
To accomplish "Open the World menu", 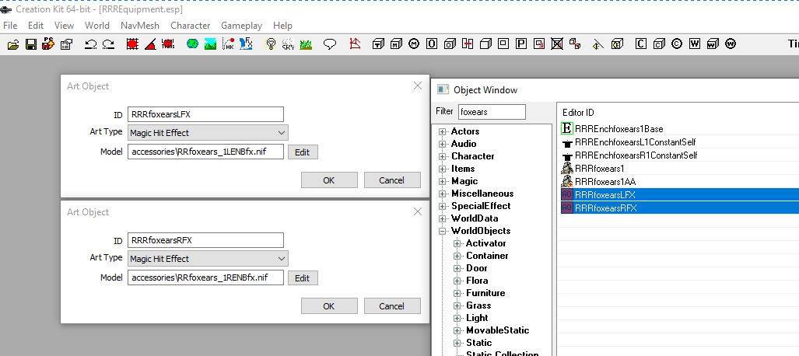I will coord(96,26).
